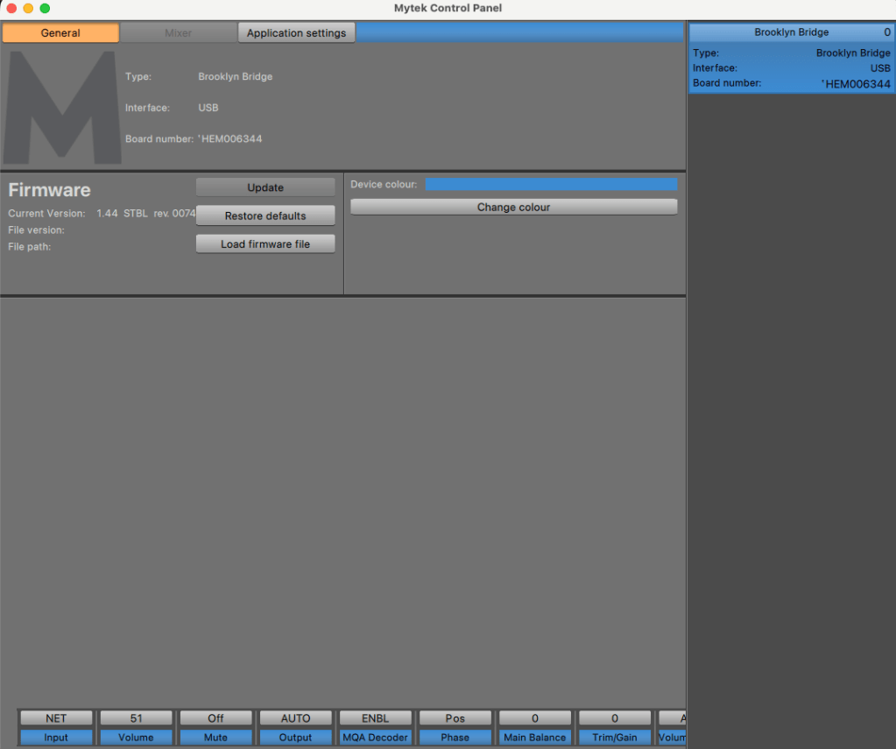The height and width of the screenshot is (749, 896).
Task: Click the firmware Update button
Action: coord(265,187)
